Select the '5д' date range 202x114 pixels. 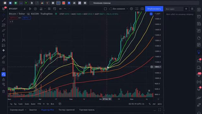coord(15,104)
